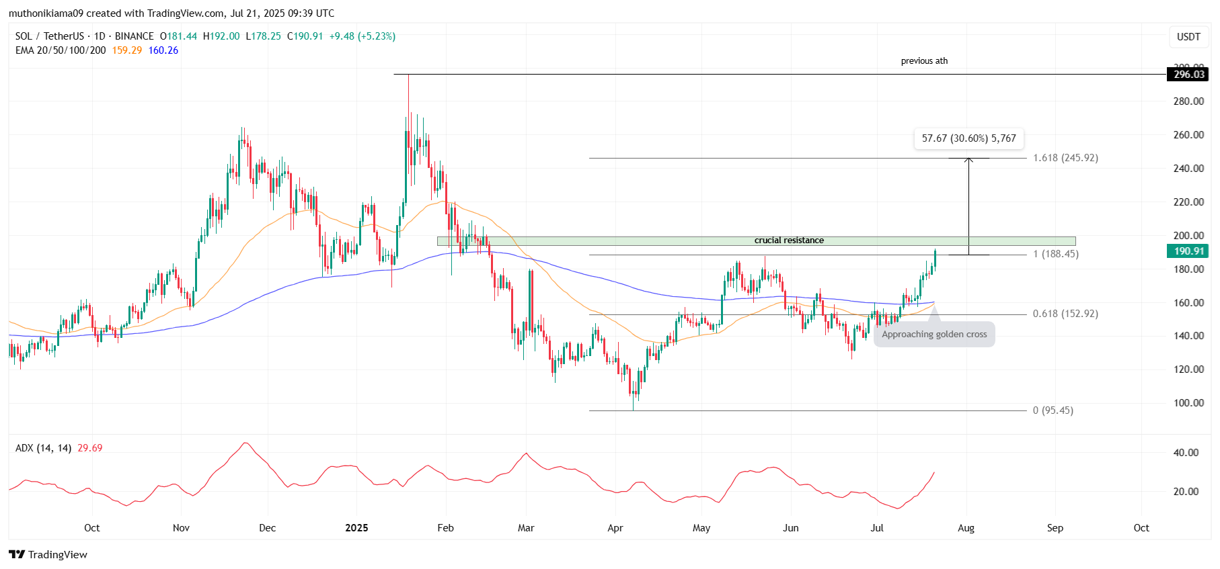
Task: Click the blue 160.26 EMA value
Action: coord(163,50)
